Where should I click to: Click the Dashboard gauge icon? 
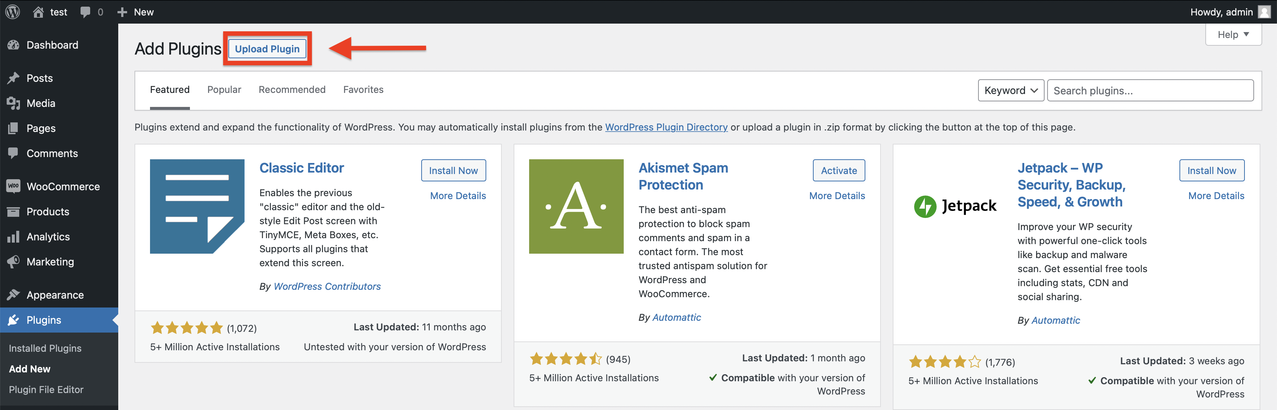pos(13,45)
